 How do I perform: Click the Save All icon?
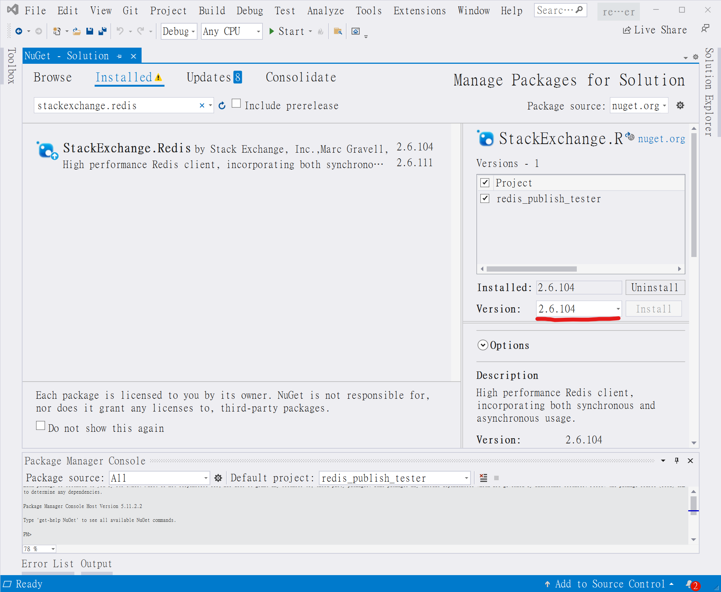(102, 32)
